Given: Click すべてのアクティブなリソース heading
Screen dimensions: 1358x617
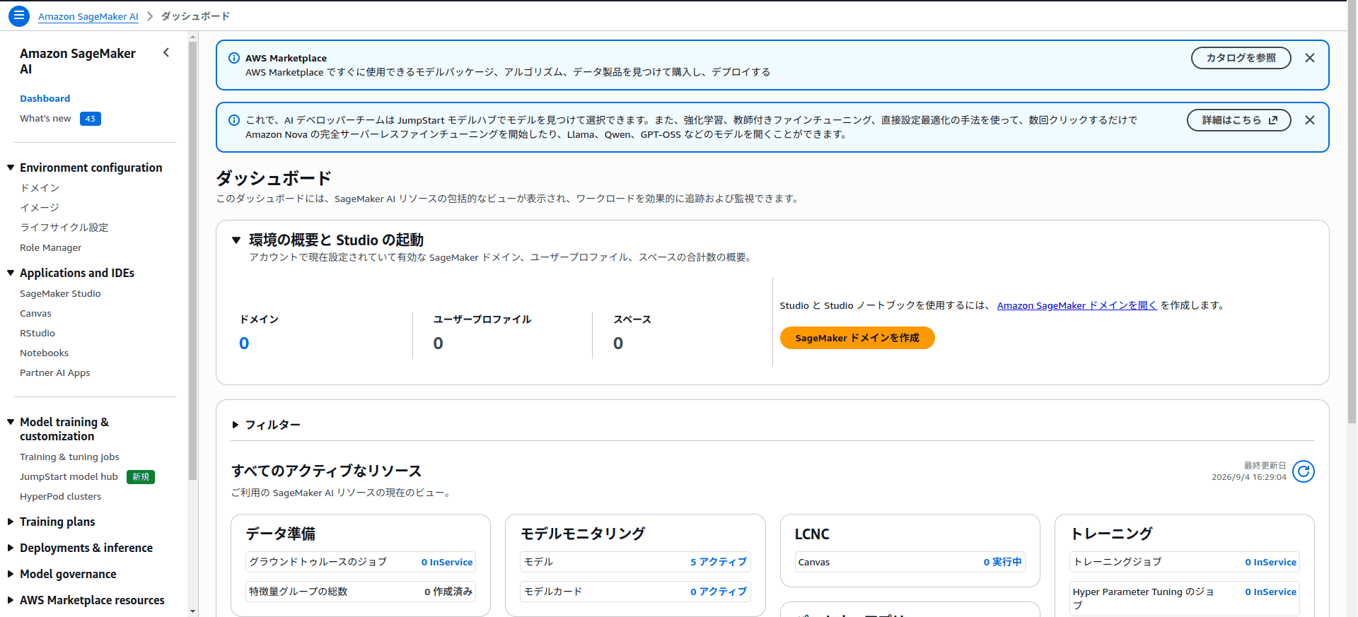Looking at the screenshot, I should pos(326,471).
